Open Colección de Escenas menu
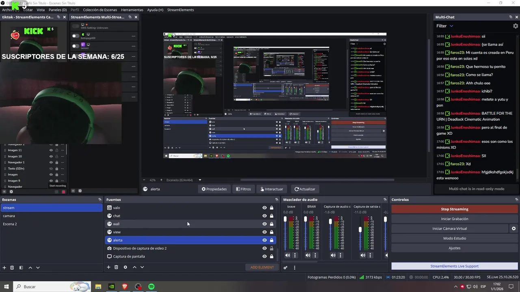This screenshot has height=292, width=520. pos(100,10)
